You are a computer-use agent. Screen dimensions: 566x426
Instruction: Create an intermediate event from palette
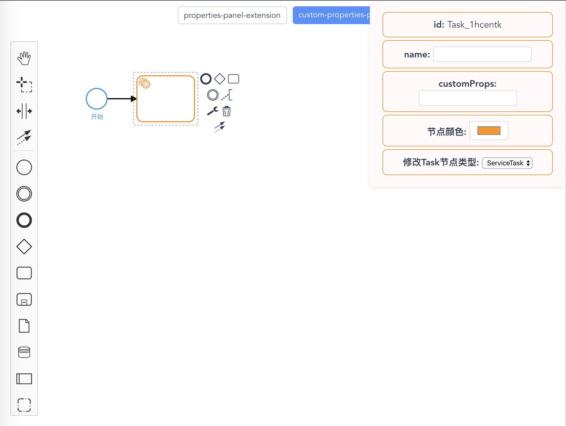(x=24, y=194)
